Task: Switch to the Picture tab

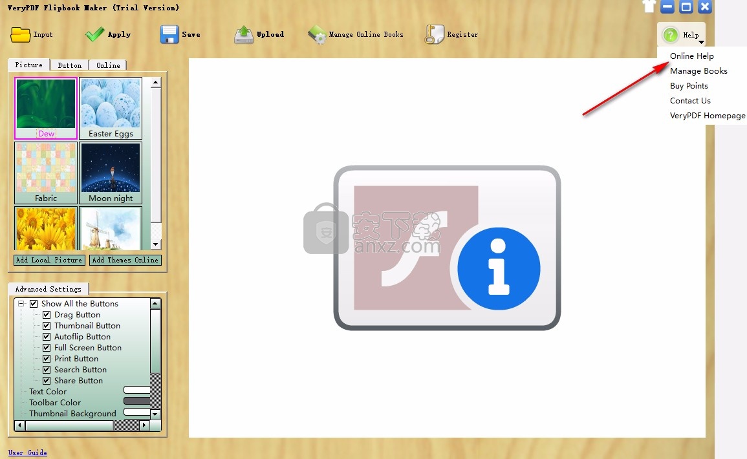Action: (x=28, y=65)
